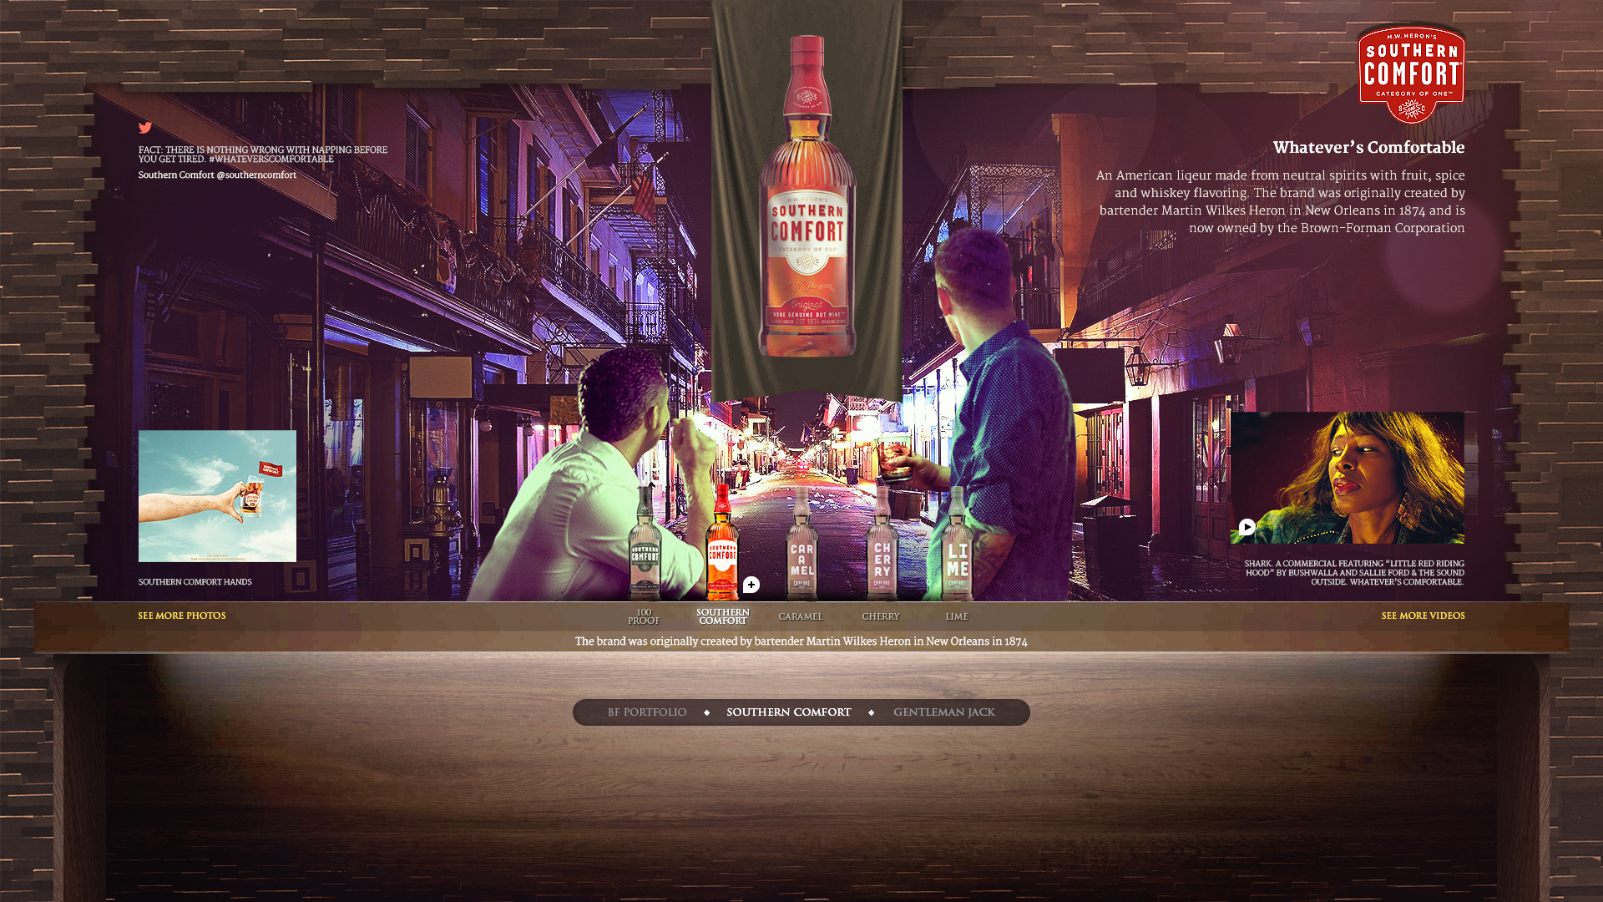Open the @southerncomfort Twitter handle
The image size is (1603, 902).
click(x=256, y=175)
